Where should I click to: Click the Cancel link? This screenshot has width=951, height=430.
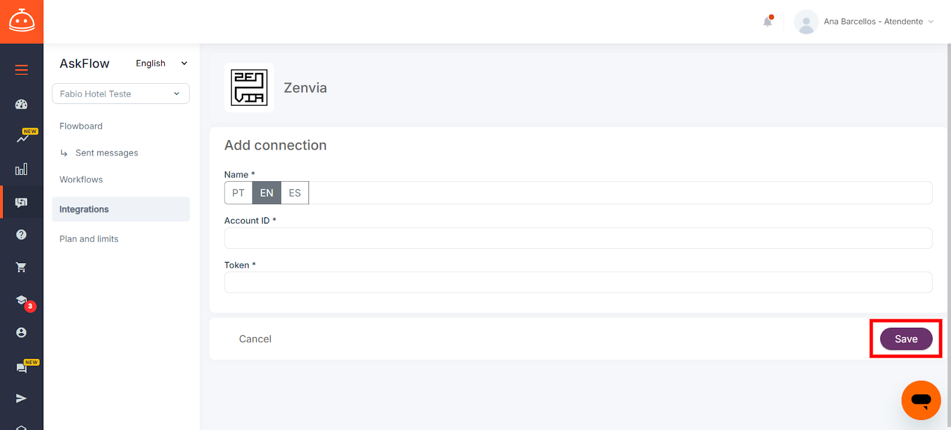(255, 339)
